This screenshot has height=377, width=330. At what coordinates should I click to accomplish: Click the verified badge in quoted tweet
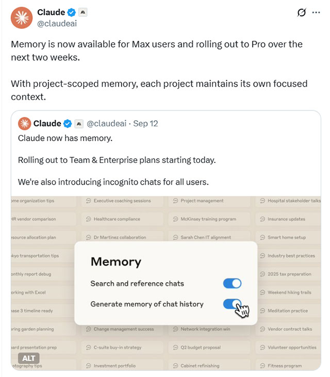pyautogui.click(x=68, y=124)
